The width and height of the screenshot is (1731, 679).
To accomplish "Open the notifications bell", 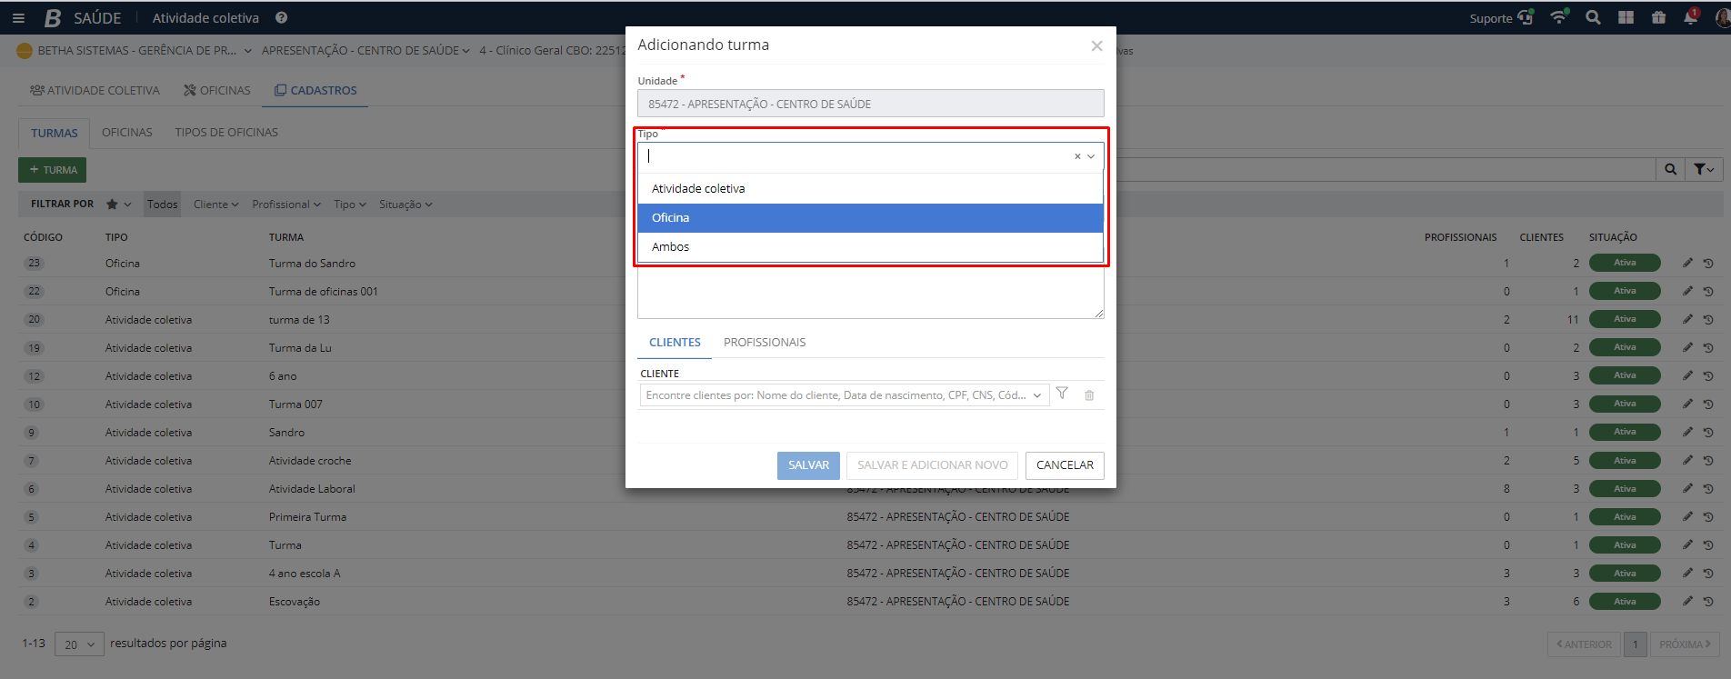I will click(x=1690, y=17).
